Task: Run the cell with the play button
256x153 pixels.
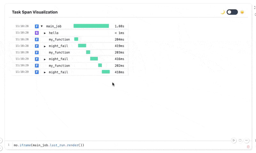Action: pos(234,140)
